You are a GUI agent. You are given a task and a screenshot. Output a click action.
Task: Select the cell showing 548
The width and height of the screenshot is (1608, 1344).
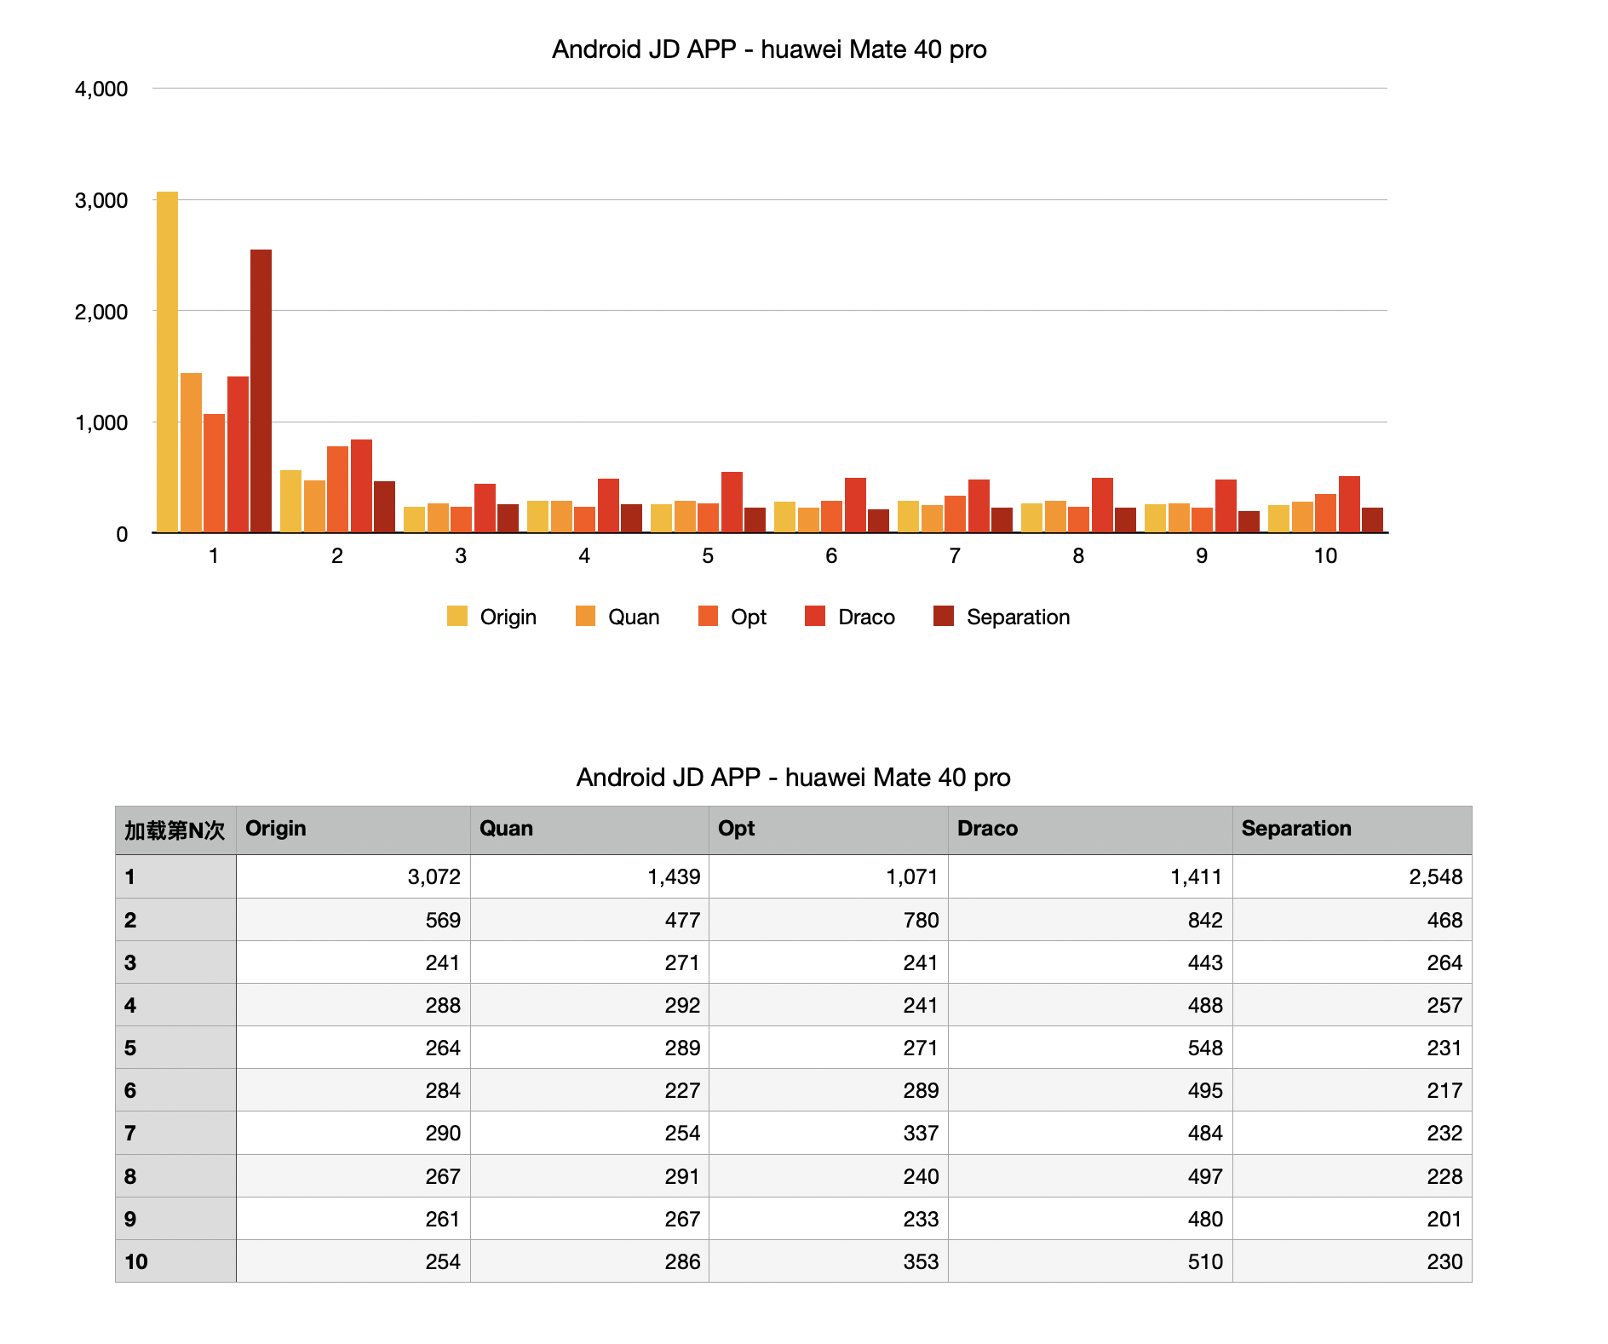click(x=1090, y=1048)
